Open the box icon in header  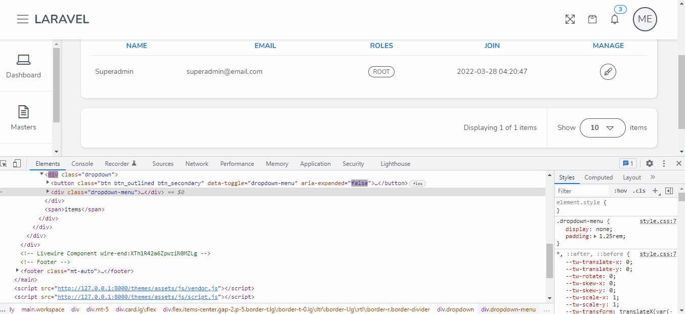point(592,19)
